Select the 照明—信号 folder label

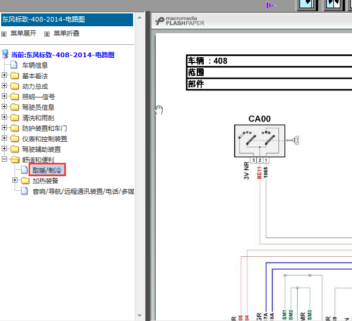coord(39,97)
